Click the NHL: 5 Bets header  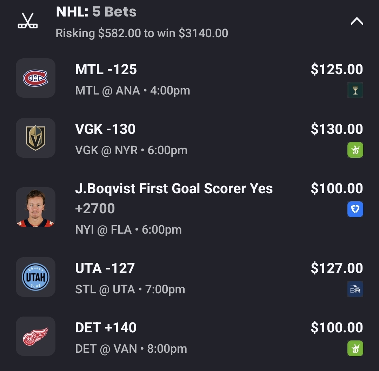[96, 12]
